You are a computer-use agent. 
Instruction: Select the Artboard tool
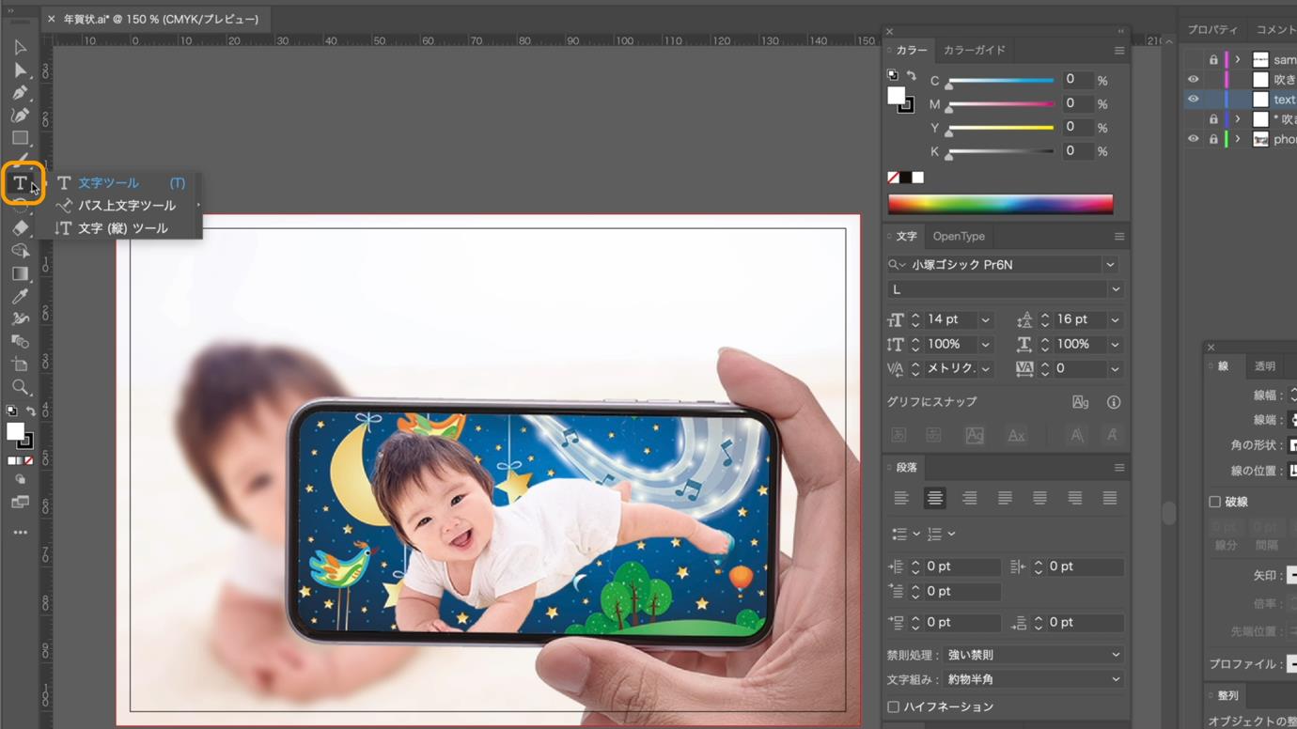pos(20,364)
